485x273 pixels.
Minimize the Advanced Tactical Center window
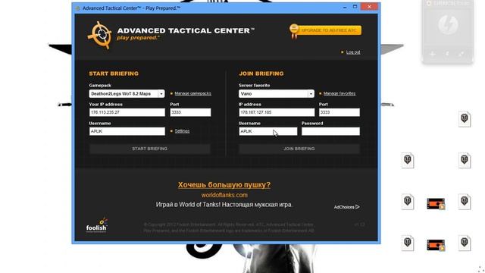click(x=345, y=7)
